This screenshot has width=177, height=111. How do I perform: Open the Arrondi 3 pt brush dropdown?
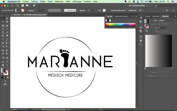tap(77, 10)
